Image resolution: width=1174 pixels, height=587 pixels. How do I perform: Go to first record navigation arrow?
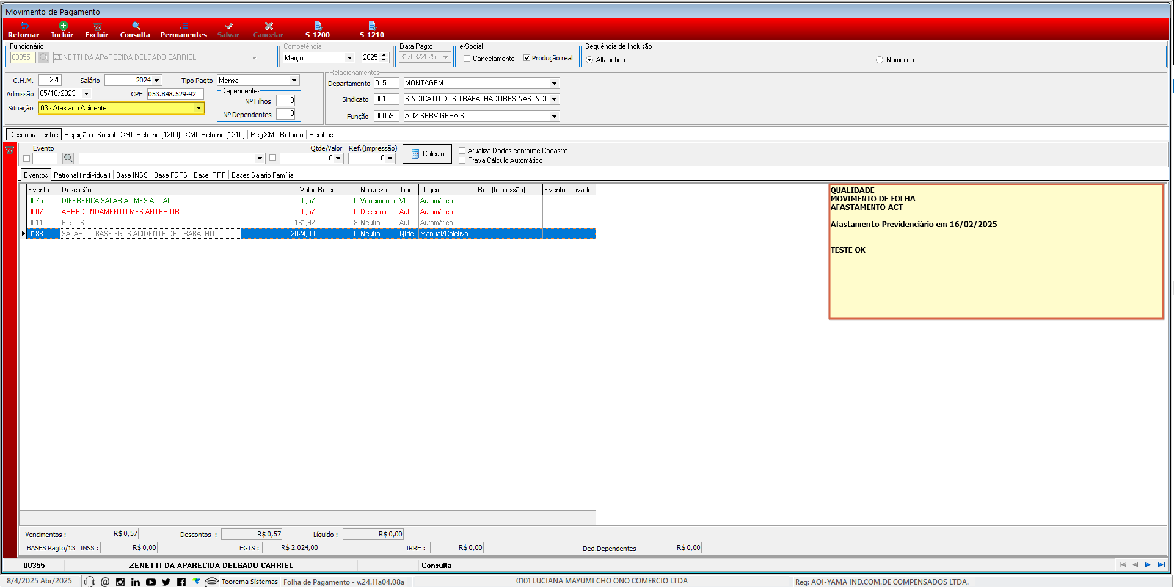point(1123,565)
